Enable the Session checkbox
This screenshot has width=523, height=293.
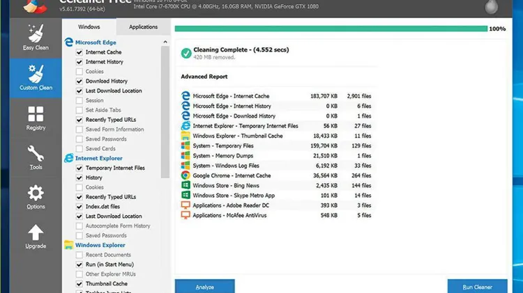(79, 100)
